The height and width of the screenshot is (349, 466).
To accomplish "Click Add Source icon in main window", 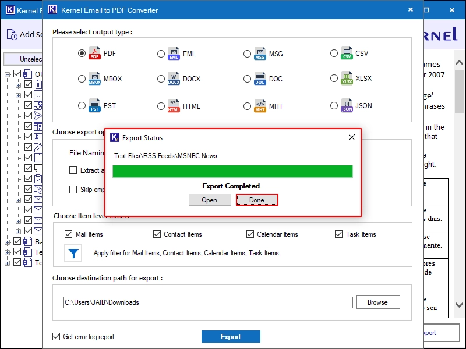I will click(x=12, y=34).
